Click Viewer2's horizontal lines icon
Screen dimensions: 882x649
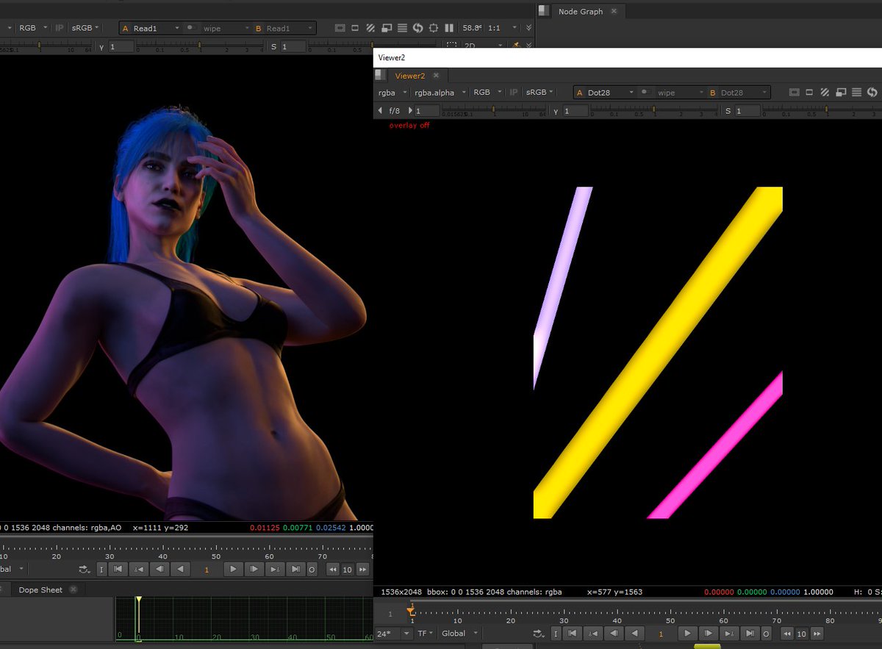pyautogui.click(x=856, y=93)
